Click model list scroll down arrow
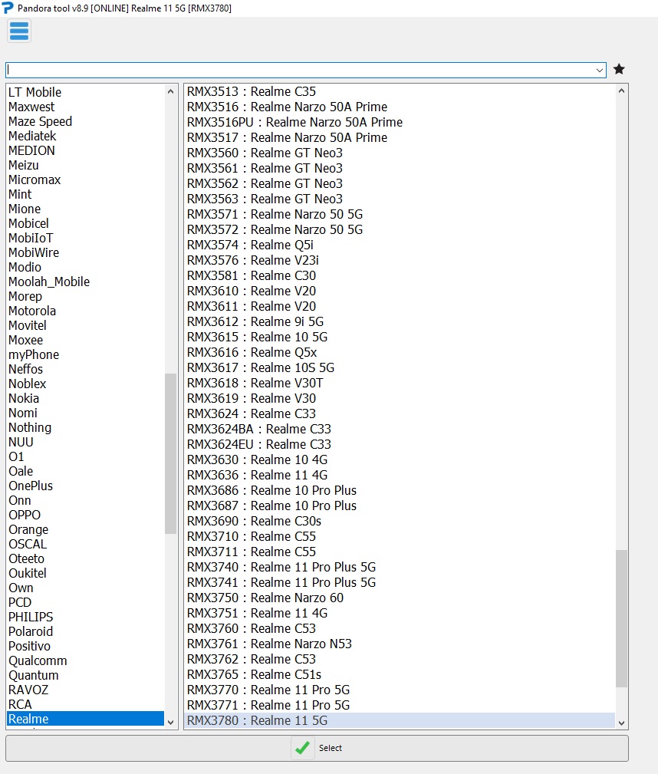This screenshot has width=658, height=774. (621, 723)
